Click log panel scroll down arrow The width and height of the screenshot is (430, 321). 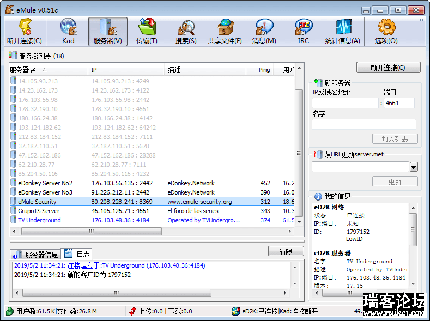[x=295, y=284]
